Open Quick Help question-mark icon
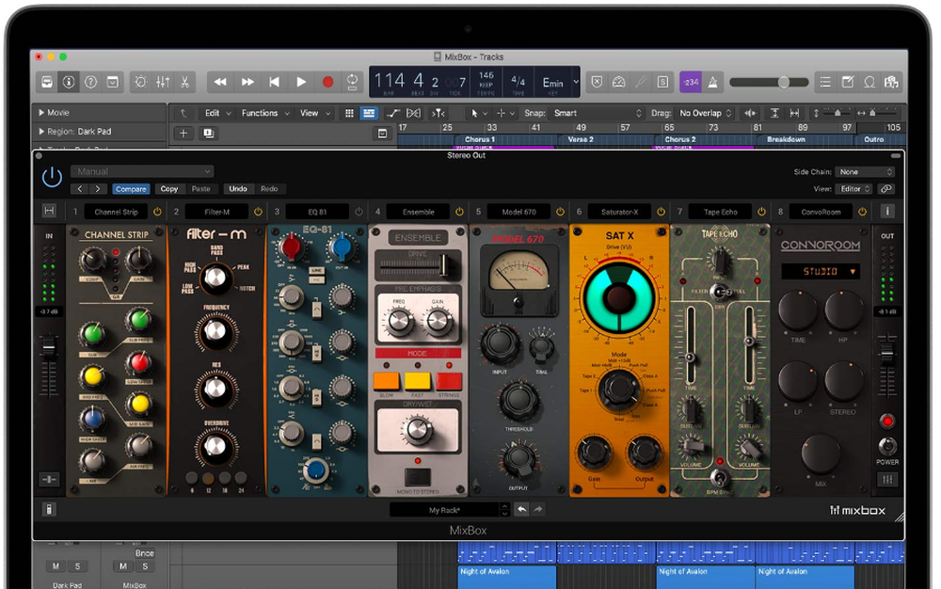The height and width of the screenshot is (589, 941). (x=90, y=82)
